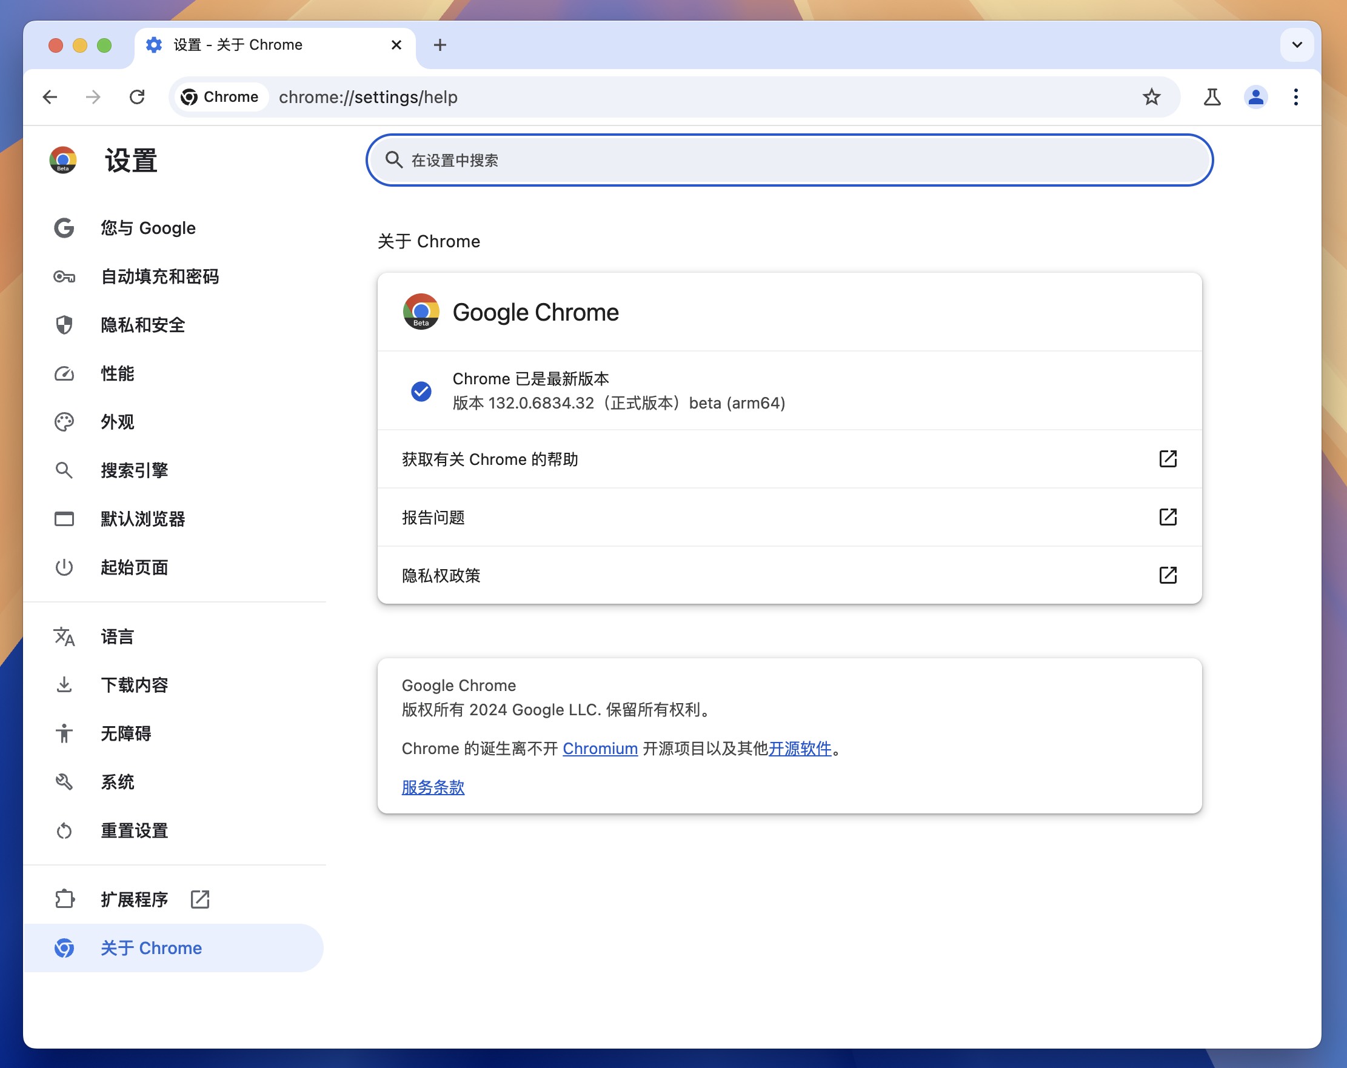Click the Chrome Beta logo next to 设置
The height and width of the screenshot is (1068, 1347).
pyautogui.click(x=63, y=160)
